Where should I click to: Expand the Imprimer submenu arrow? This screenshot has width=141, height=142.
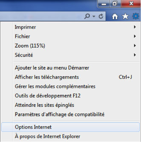(135, 27)
